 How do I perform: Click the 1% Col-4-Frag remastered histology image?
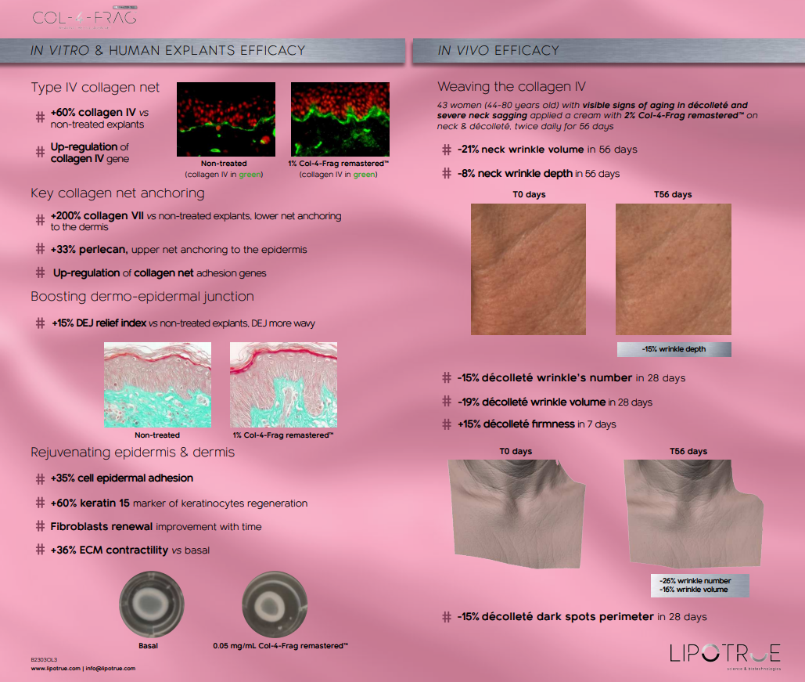(x=283, y=384)
